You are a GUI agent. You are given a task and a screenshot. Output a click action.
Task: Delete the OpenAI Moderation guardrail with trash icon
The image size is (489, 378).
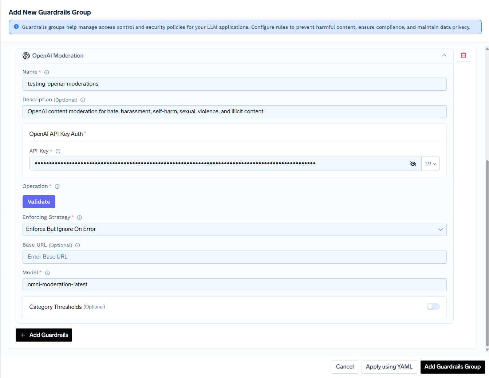(464, 55)
